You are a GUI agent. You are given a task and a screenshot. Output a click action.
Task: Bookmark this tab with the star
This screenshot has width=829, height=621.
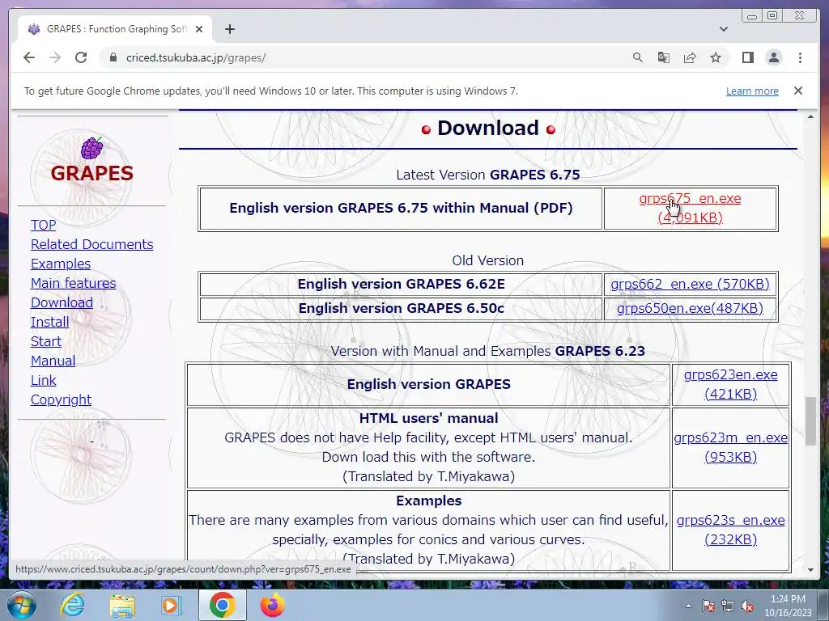click(x=716, y=57)
